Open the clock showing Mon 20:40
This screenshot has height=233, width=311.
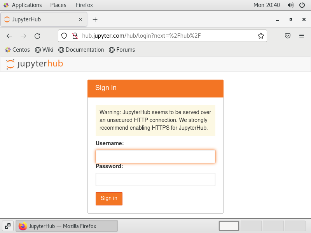point(267,5)
